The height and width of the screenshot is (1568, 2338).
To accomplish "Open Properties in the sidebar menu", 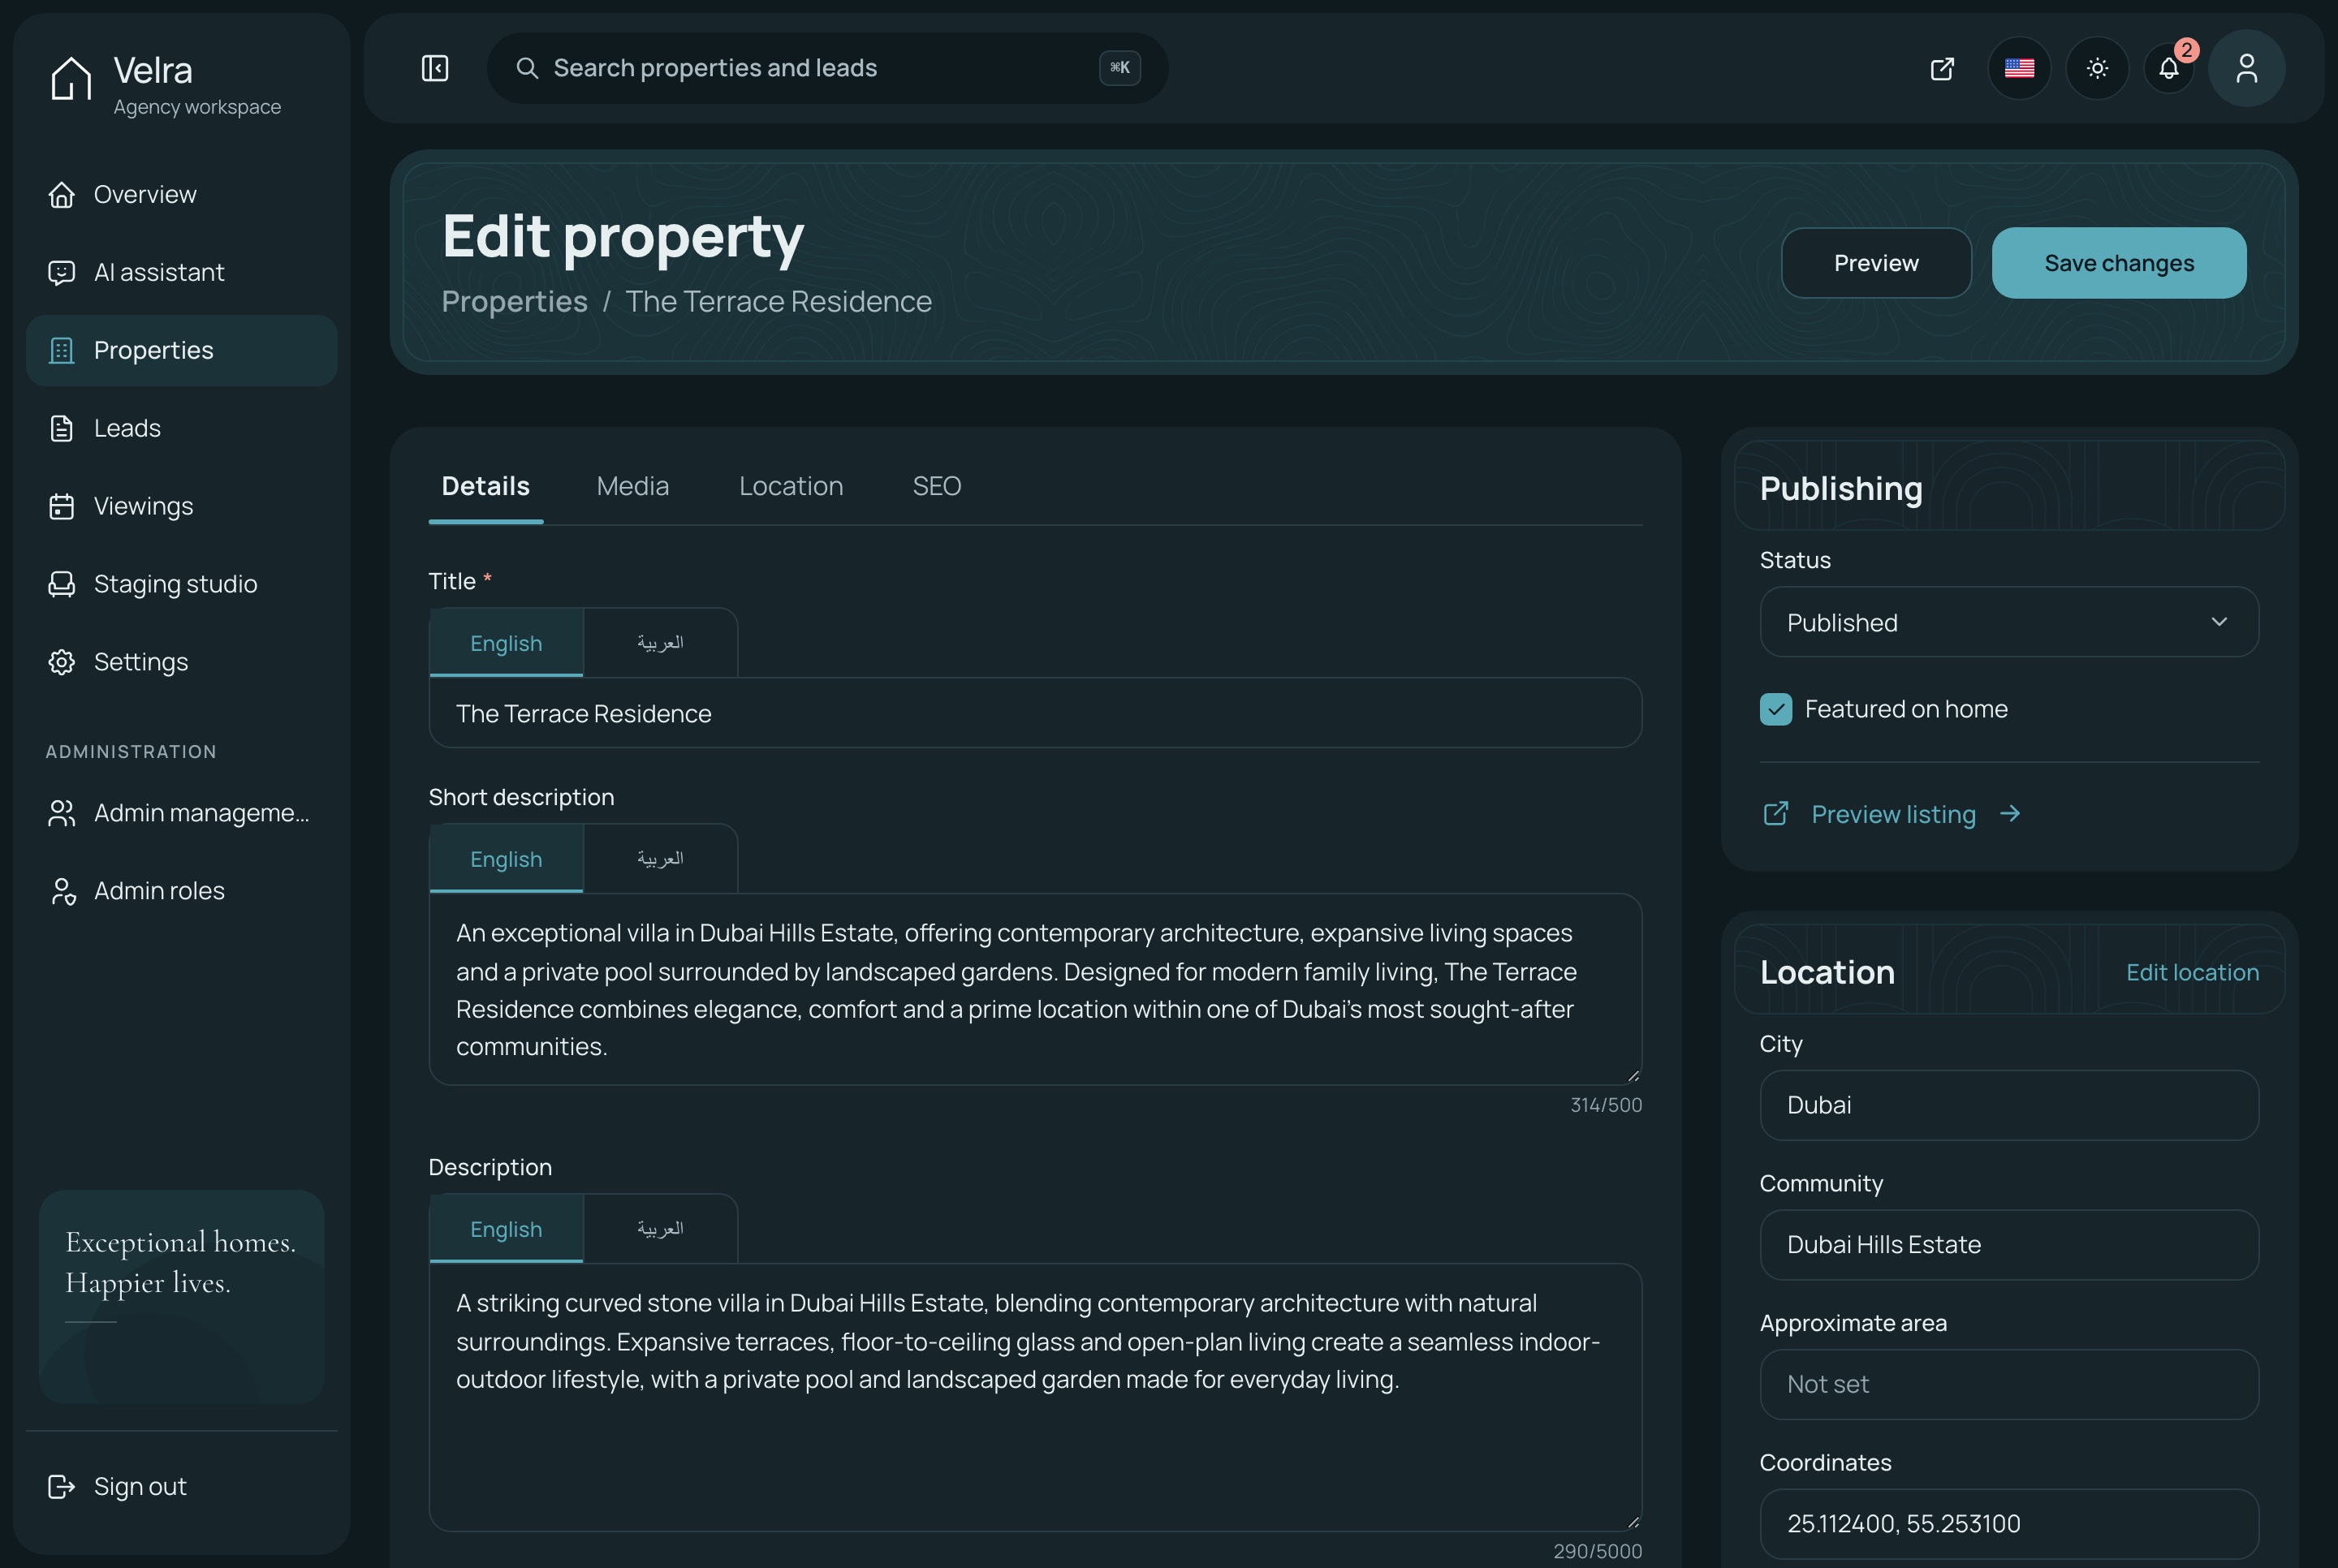I will click(x=181, y=350).
